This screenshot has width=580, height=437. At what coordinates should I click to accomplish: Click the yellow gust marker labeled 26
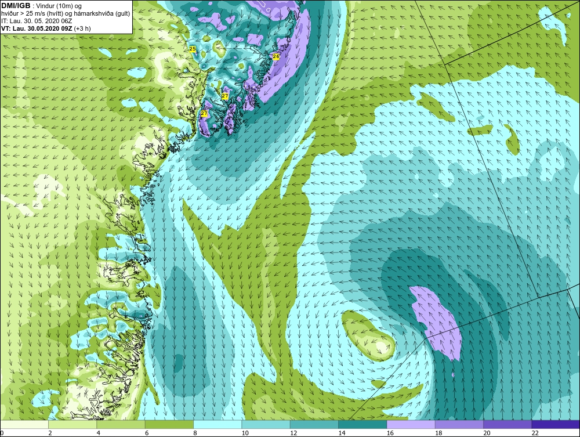click(276, 57)
